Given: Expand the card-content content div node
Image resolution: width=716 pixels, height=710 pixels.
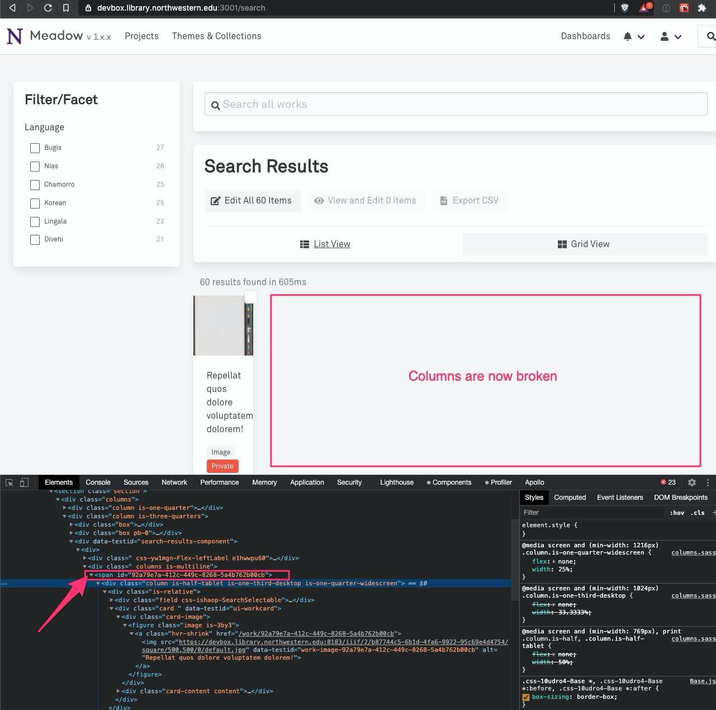Looking at the screenshot, I should coord(118,692).
